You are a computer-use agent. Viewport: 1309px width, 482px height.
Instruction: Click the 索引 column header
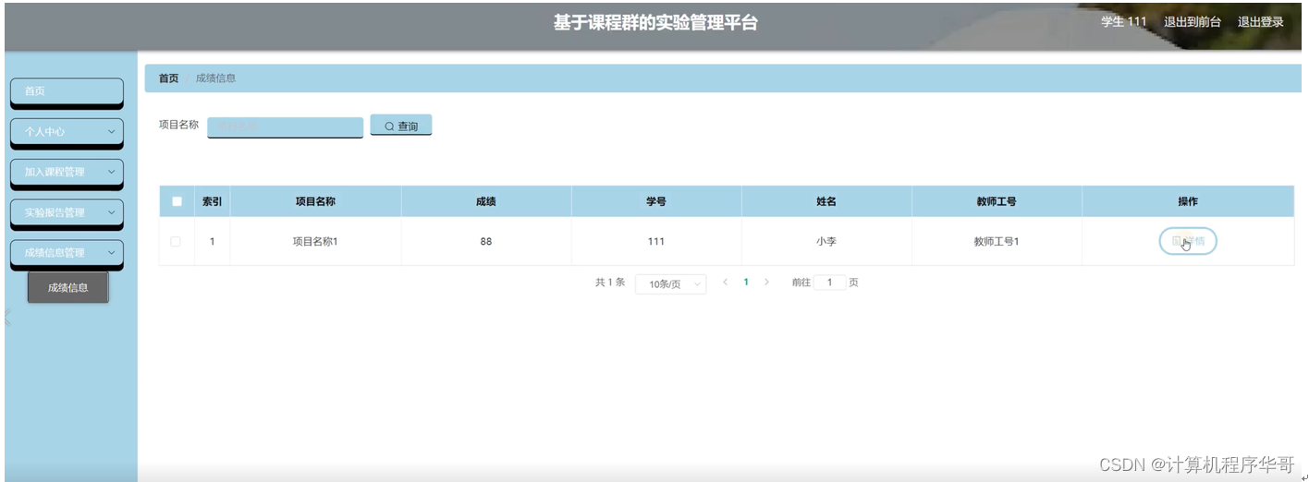point(212,201)
